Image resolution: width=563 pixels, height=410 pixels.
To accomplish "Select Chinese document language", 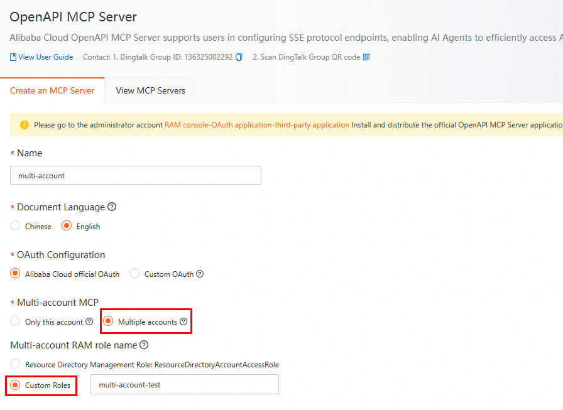I will [15, 226].
